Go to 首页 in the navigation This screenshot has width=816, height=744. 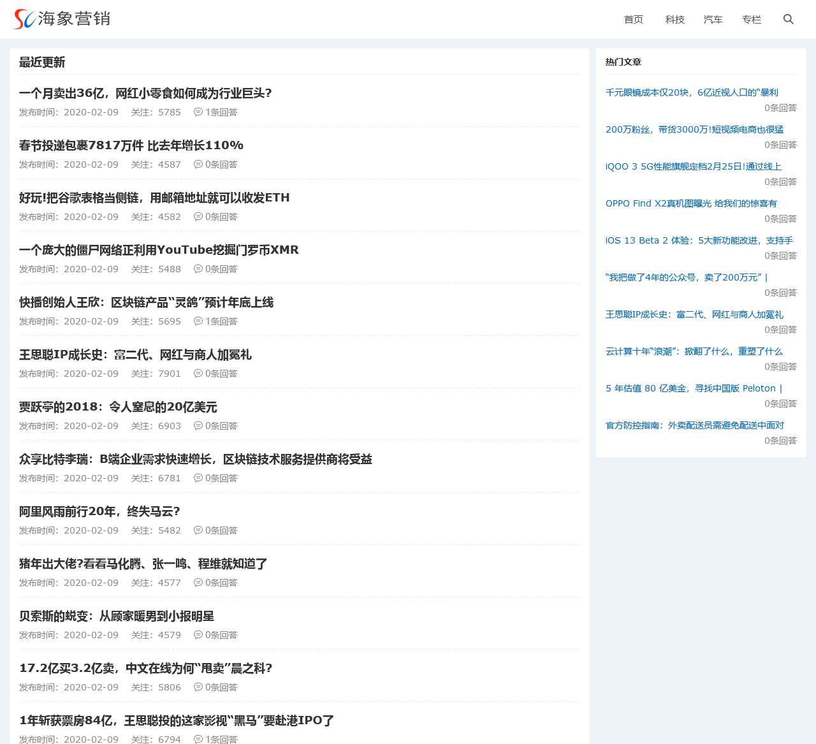point(634,20)
